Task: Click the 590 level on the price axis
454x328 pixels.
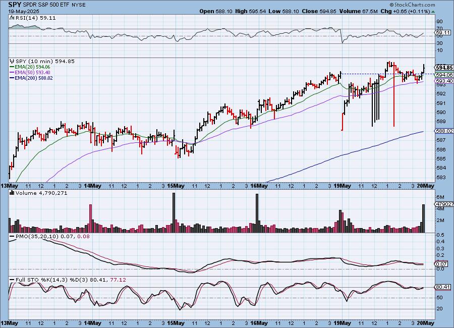Action: [441, 113]
